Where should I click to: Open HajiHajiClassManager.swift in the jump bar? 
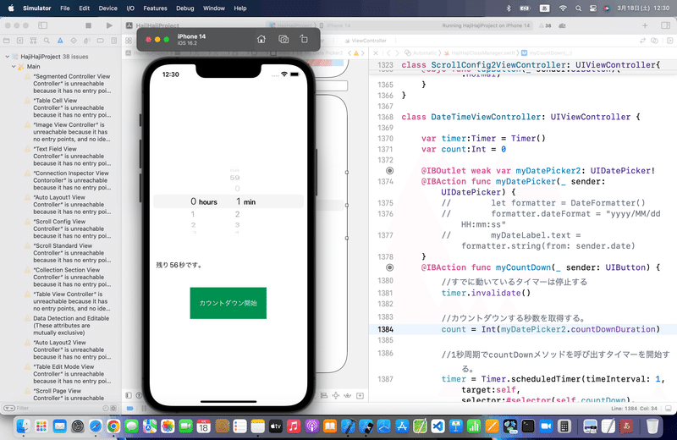point(480,53)
